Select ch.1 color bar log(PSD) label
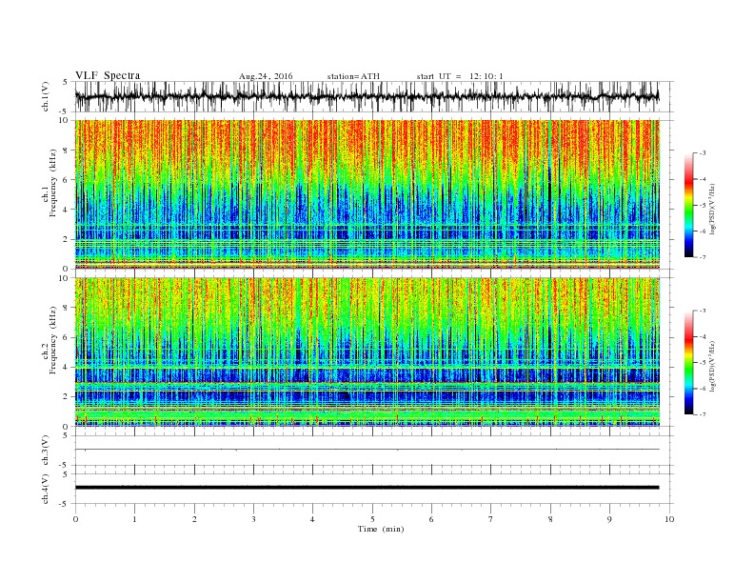Viewport: 754px width, 583px height. click(713, 209)
